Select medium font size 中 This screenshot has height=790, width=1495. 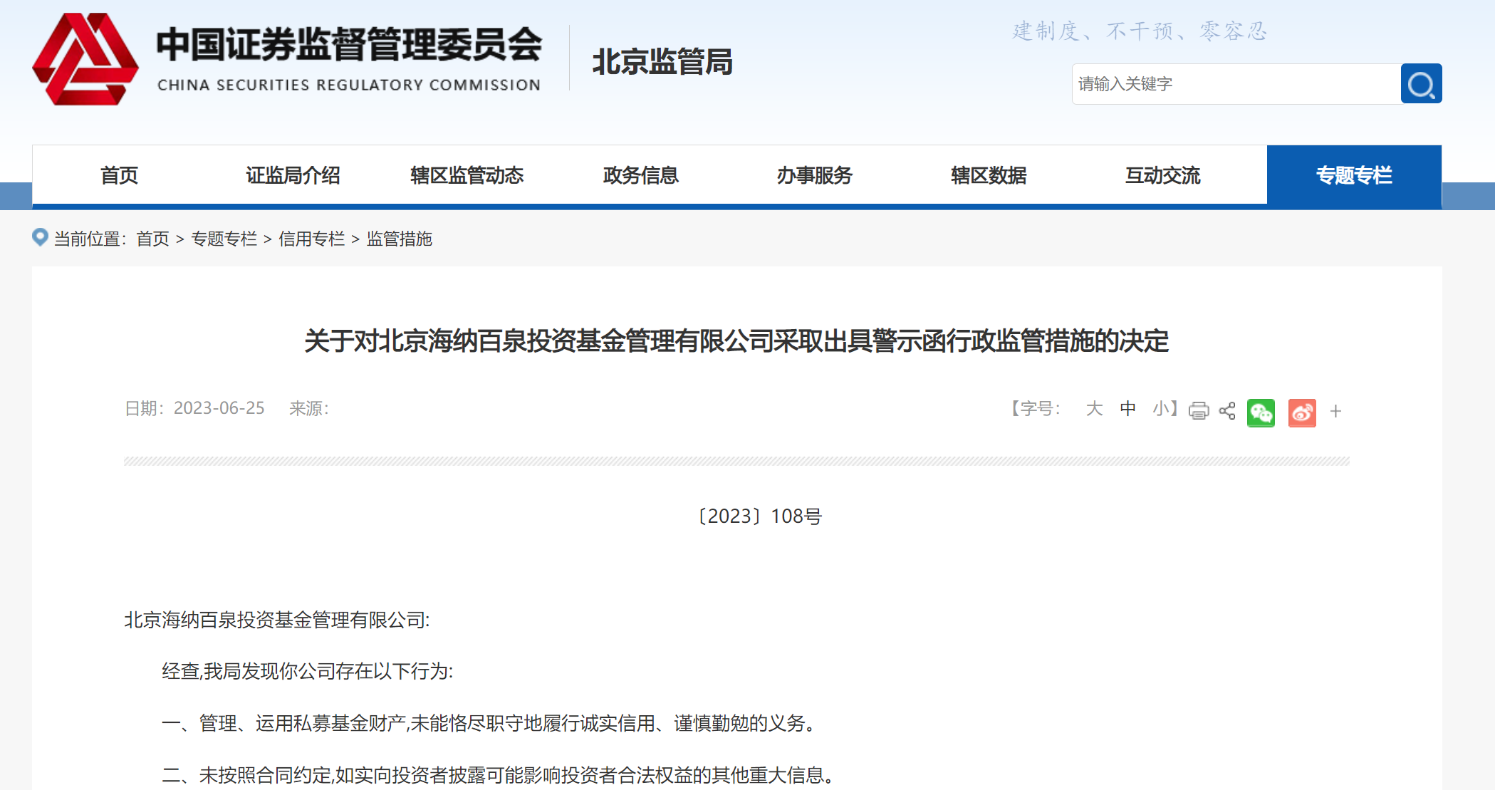[x=1127, y=409]
